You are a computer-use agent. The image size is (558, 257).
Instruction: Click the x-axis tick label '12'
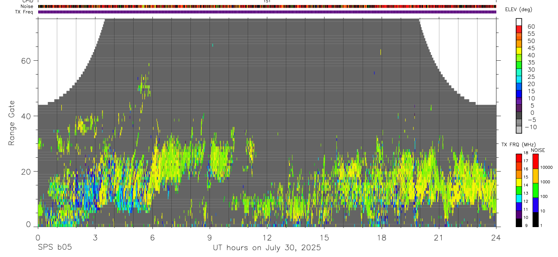267,237
